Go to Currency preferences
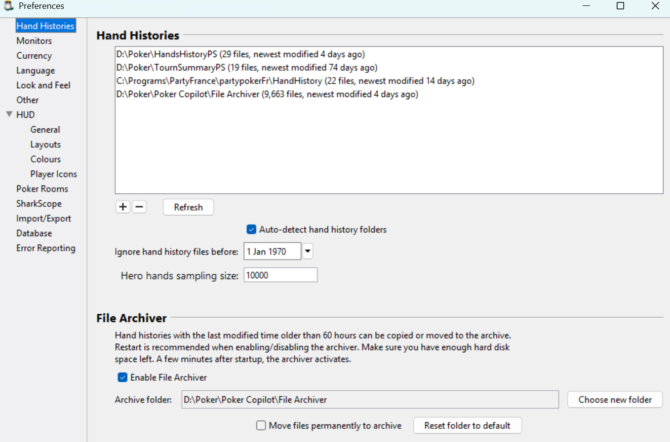Screen dimensions: 670x442 pyautogui.click(x=34, y=55)
